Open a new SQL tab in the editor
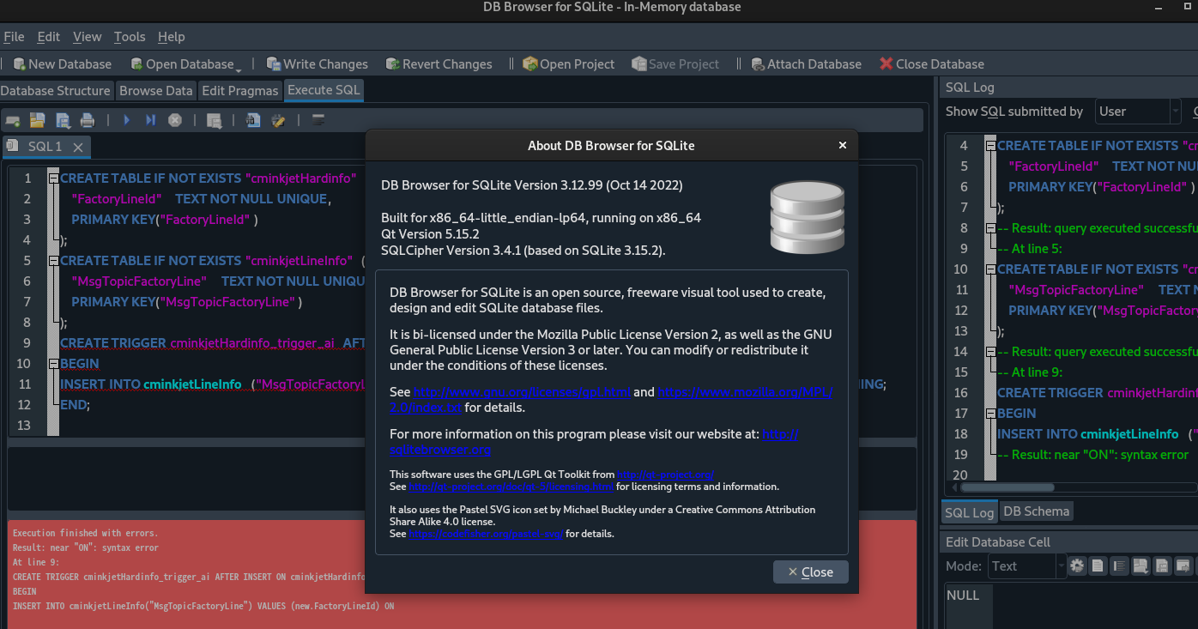This screenshot has width=1198, height=629. pos(12,120)
